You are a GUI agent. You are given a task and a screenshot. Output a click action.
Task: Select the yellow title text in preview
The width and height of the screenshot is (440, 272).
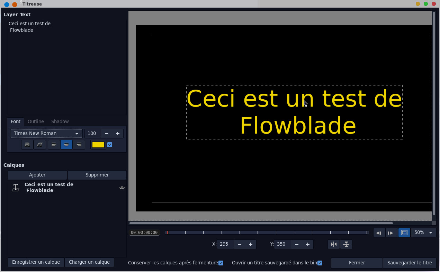[x=294, y=112]
